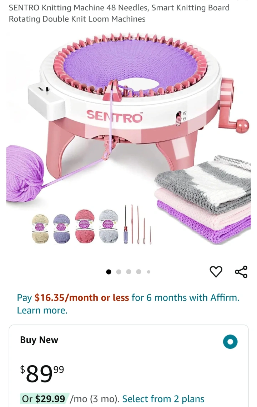Go to the second image carousel dot
257x407 pixels.
coord(119,272)
